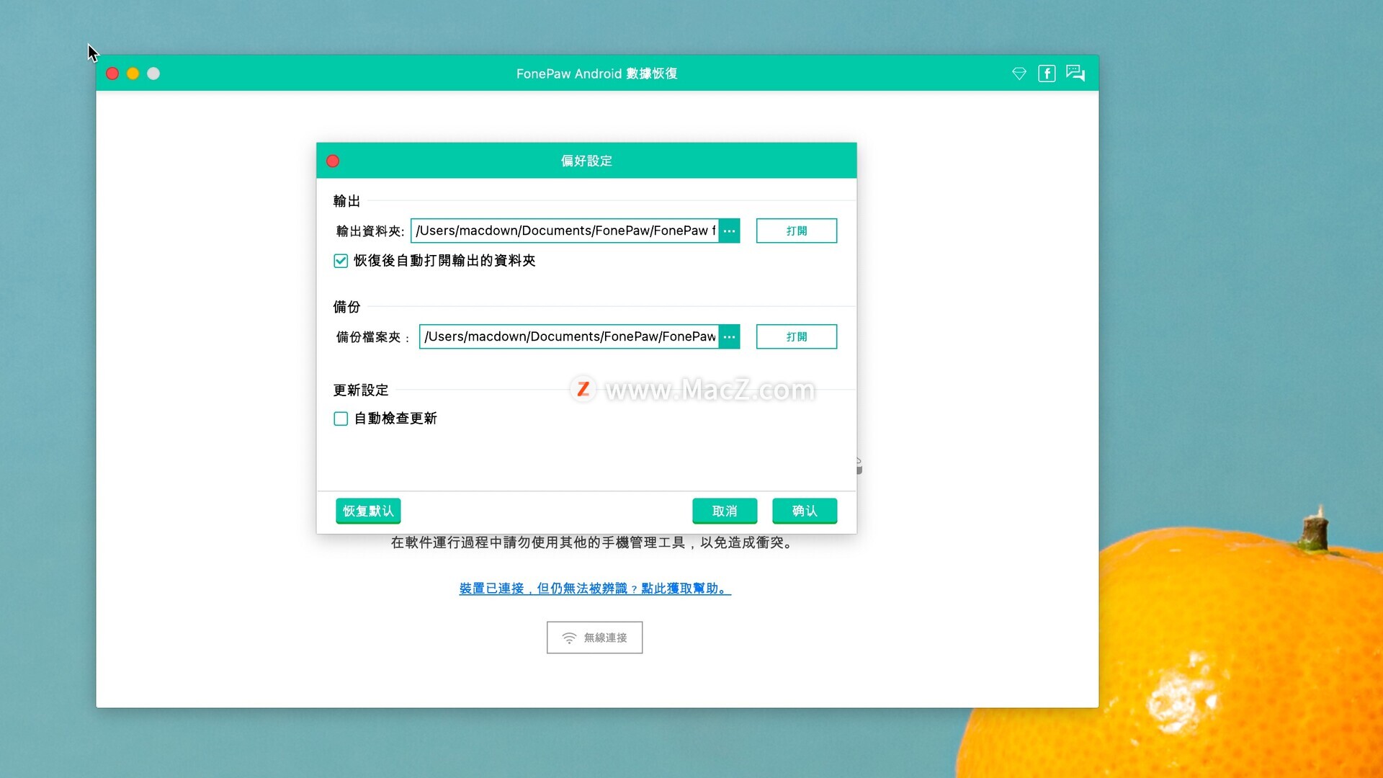Open the 裝置已連接，但仍無法被辨識 help link
This screenshot has width=1383, height=778.
(x=595, y=589)
